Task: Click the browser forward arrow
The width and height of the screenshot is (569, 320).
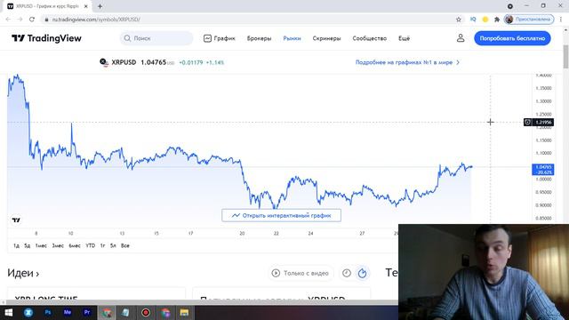Action: pos(20,20)
